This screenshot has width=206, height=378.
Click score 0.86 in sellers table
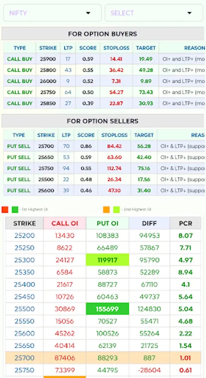[86, 146]
